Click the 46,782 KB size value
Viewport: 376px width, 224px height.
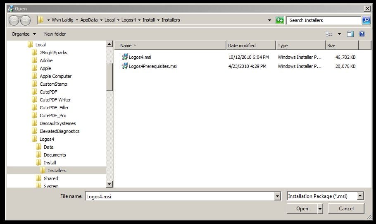(x=345, y=57)
